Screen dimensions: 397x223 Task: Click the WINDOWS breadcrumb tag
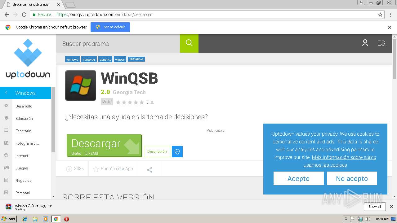click(72, 59)
